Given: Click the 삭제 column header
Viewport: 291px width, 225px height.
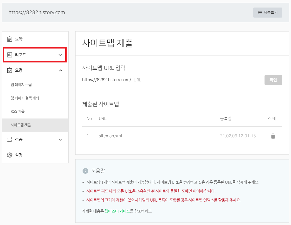Looking at the screenshot, I should 272,118.
